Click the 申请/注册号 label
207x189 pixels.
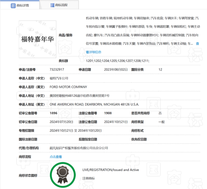point(27,69)
